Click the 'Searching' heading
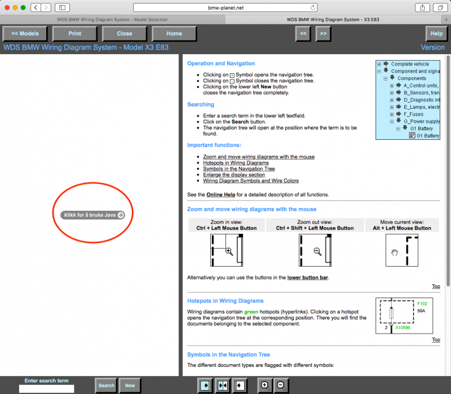451x394 pixels. [201, 104]
